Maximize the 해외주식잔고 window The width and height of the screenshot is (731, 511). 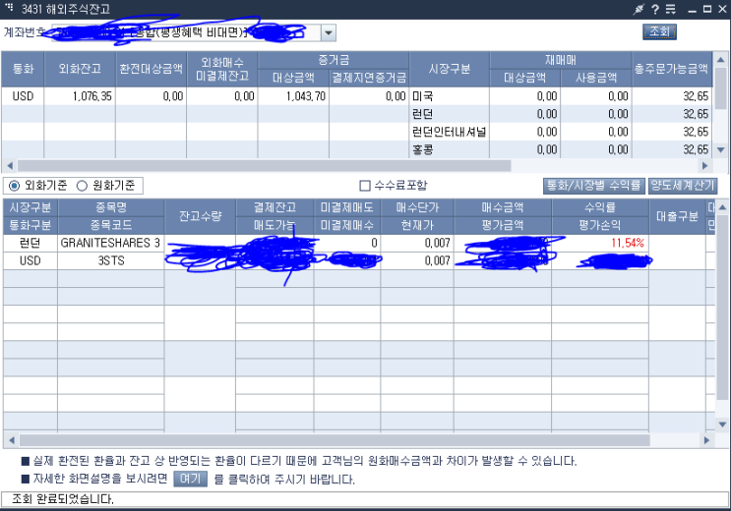[707, 9]
